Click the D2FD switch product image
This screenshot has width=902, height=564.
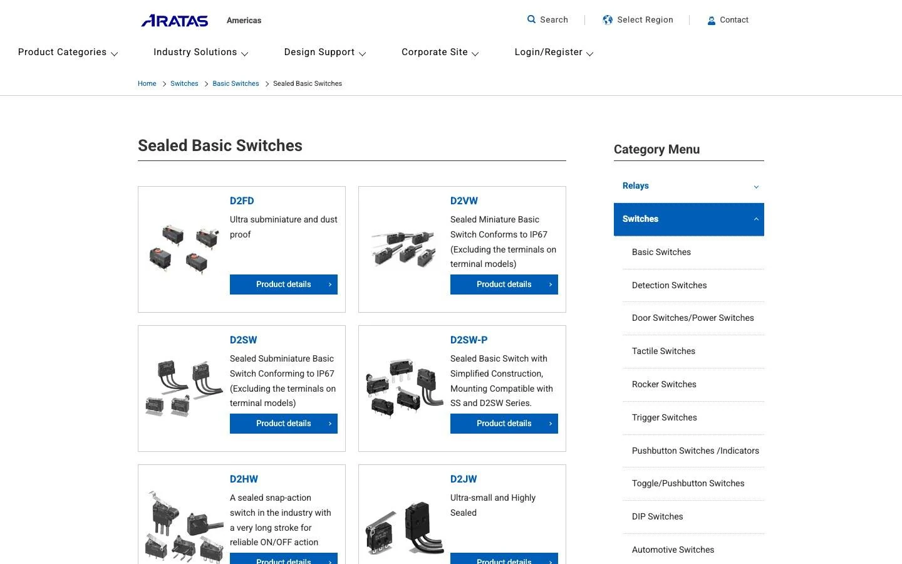pos(184,249)
